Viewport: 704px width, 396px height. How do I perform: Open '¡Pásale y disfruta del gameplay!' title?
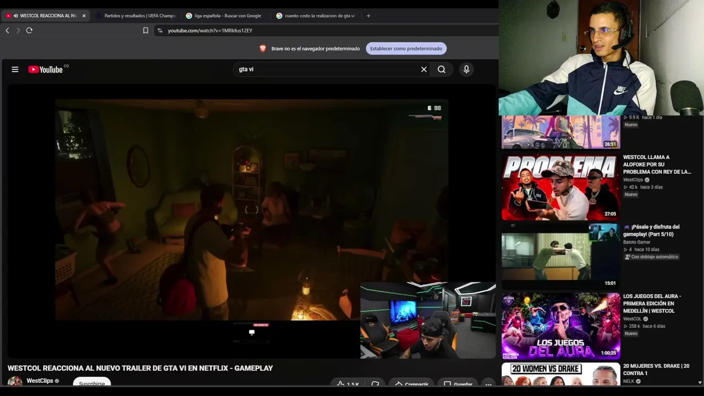(651, 230)
